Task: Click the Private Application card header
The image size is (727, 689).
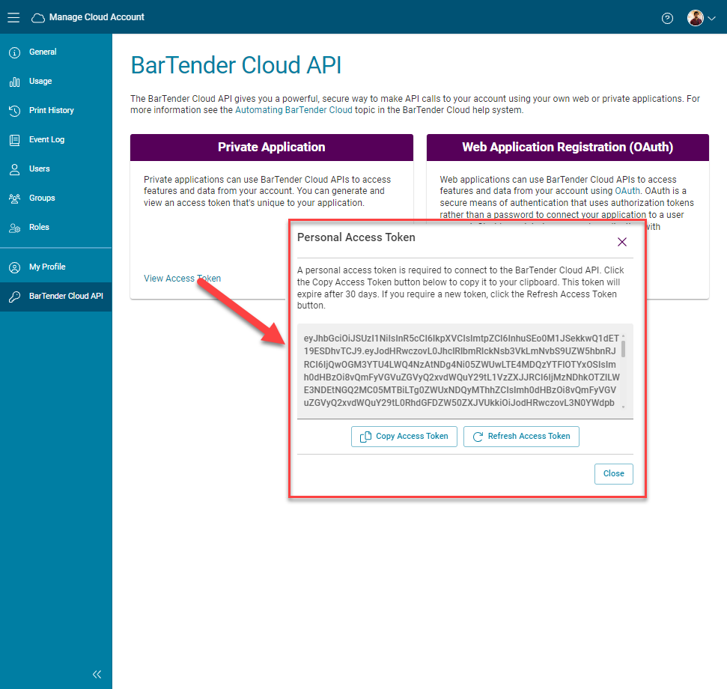Action: click(x=271, y=148)
